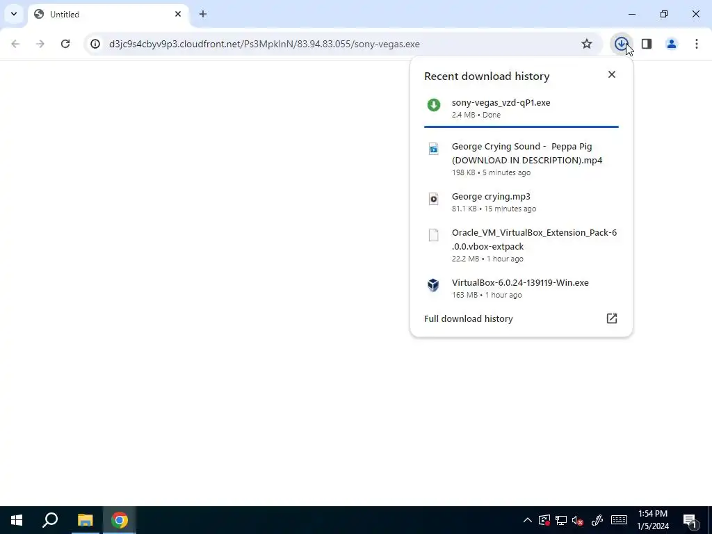This screenshot has height=534, width=712.
Task: Click '198 KB • 5 minutes ago' text
Action: (x=491, y=172)
